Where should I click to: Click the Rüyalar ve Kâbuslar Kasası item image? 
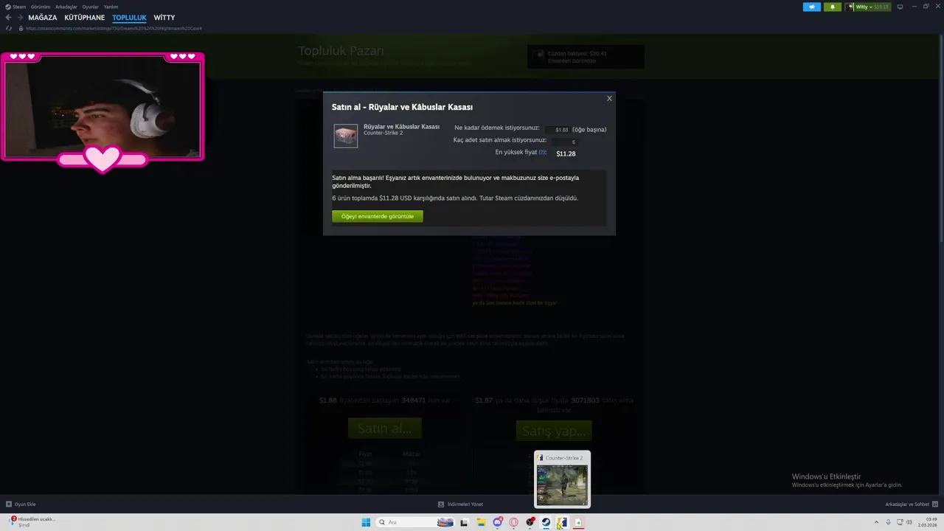[346, 136]
